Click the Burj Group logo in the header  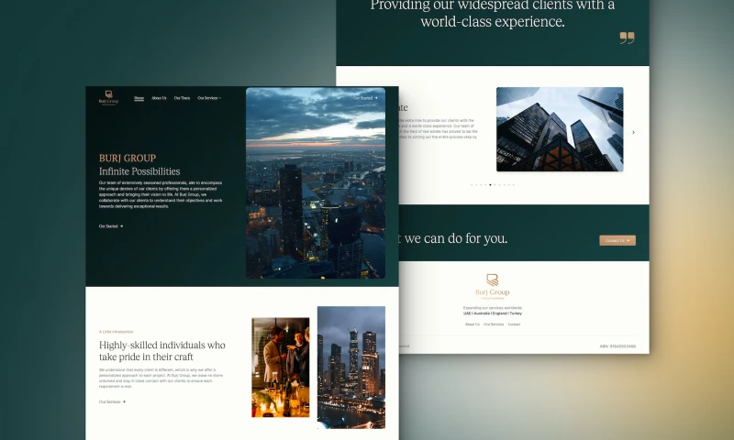tap(108, 98)
